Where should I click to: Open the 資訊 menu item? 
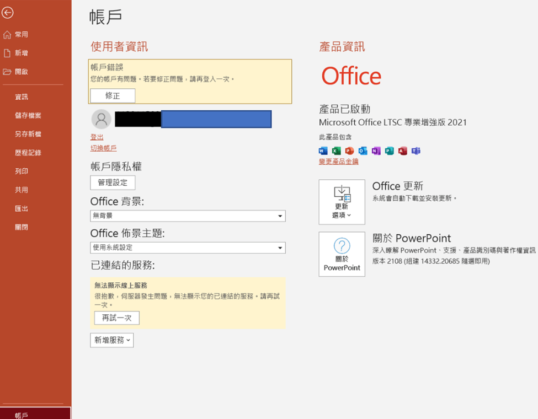pos(22,97)
